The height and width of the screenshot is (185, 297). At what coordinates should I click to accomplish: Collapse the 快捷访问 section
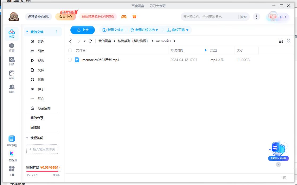pos(27,138)
